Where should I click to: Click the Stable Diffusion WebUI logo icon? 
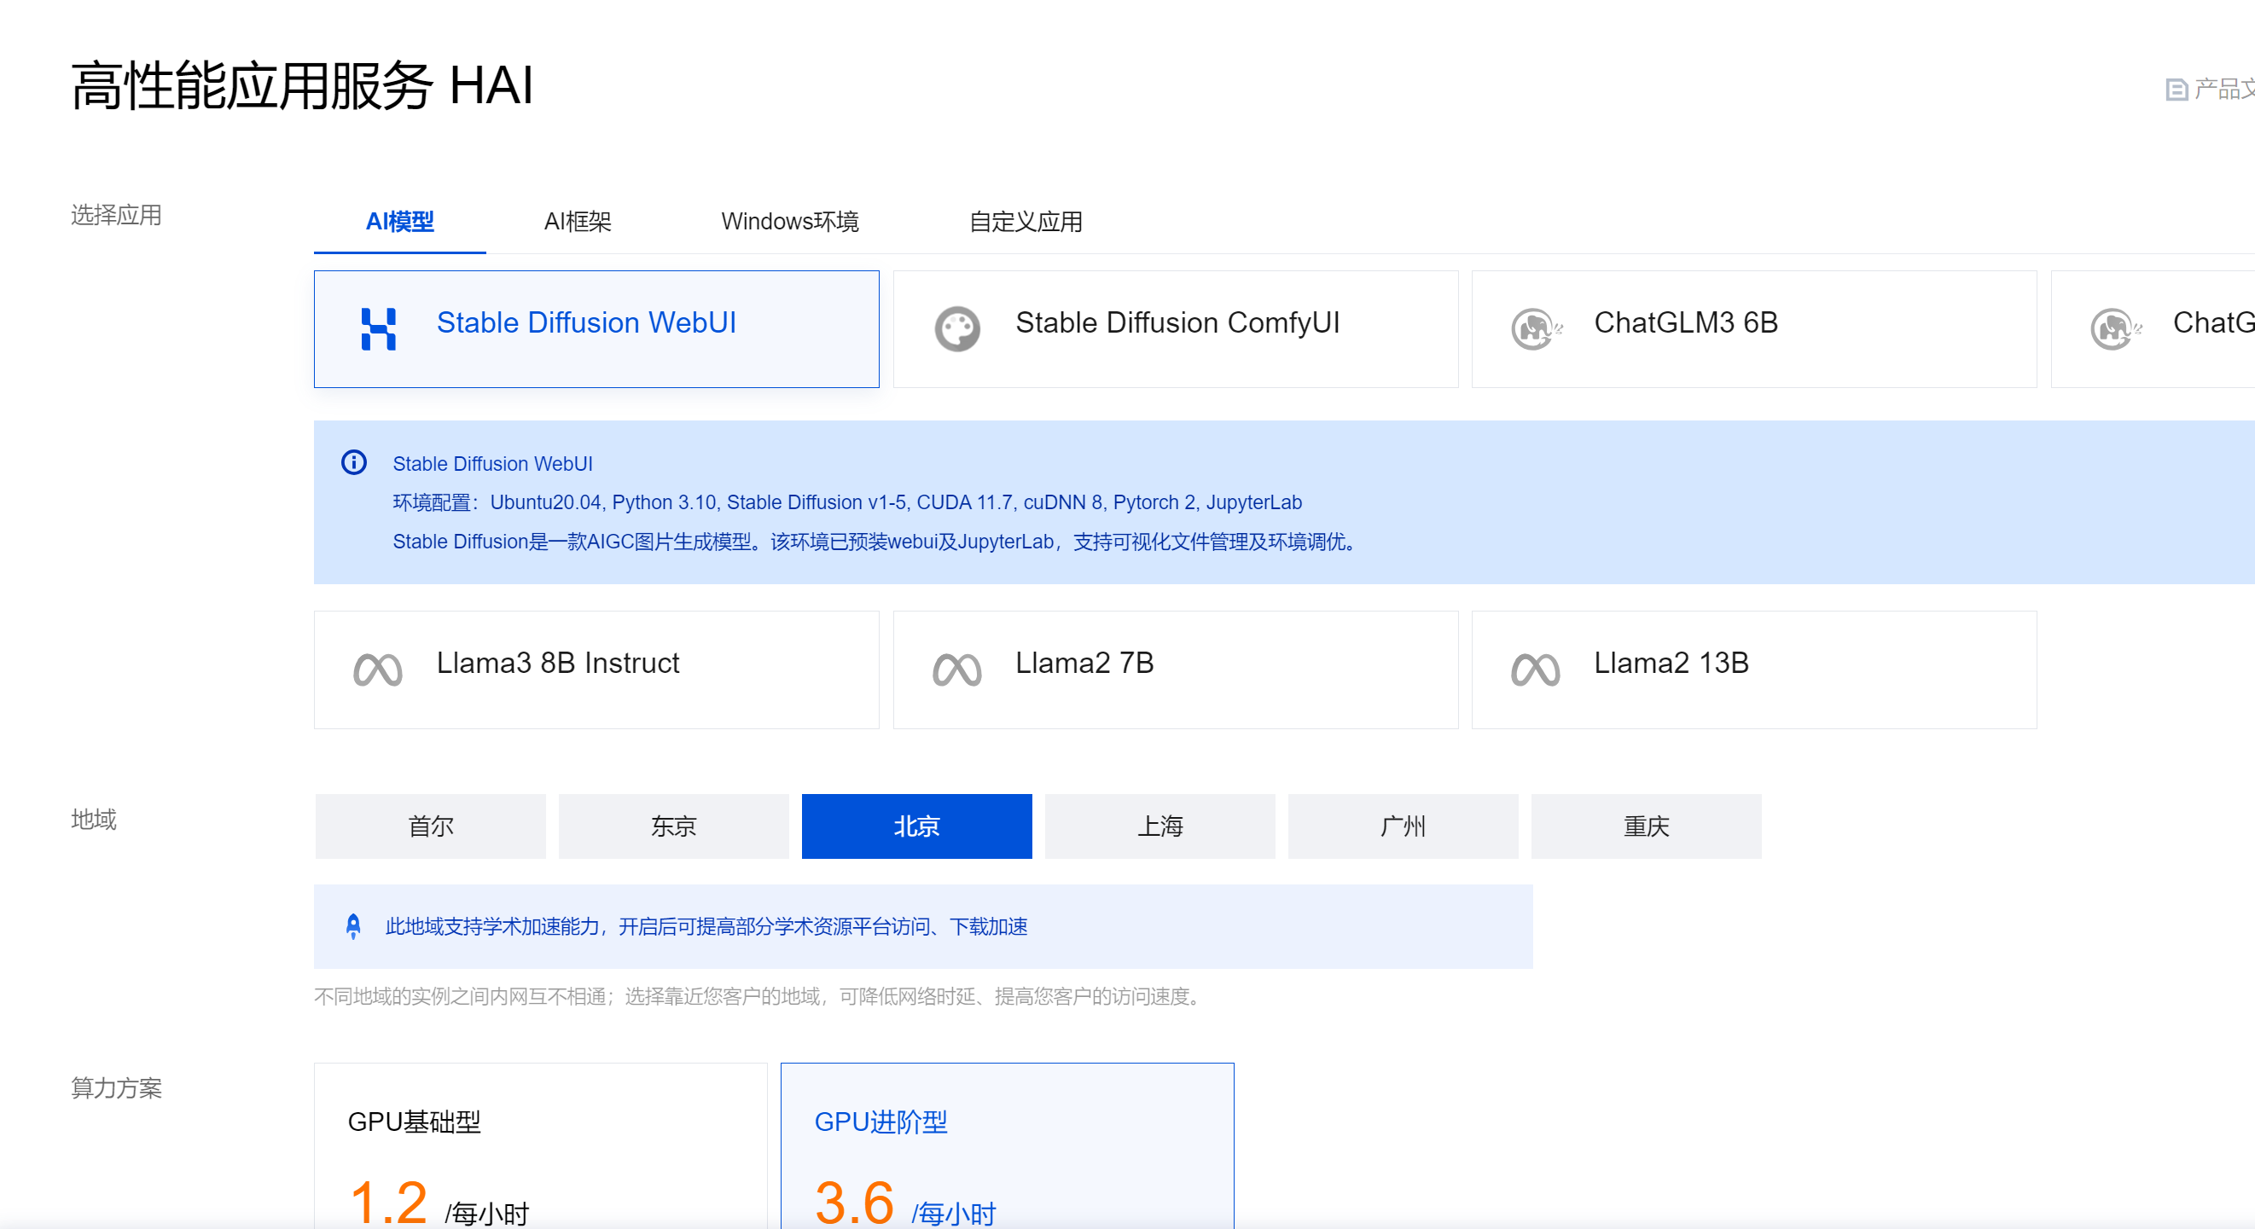378,329
